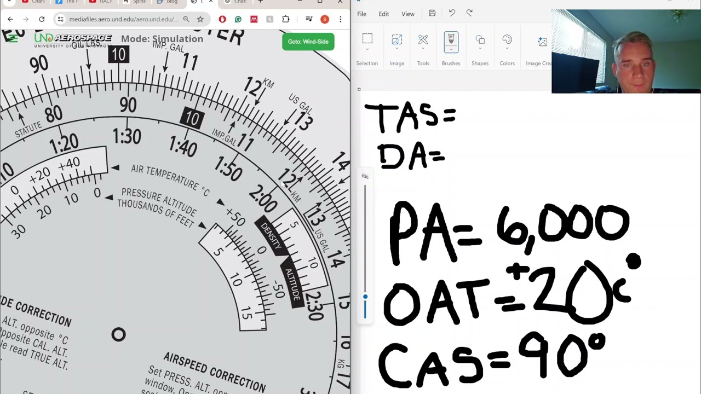701x394 pixels.
Task: Open the Colors palette in Paint
Action: (x=507, y=39)
